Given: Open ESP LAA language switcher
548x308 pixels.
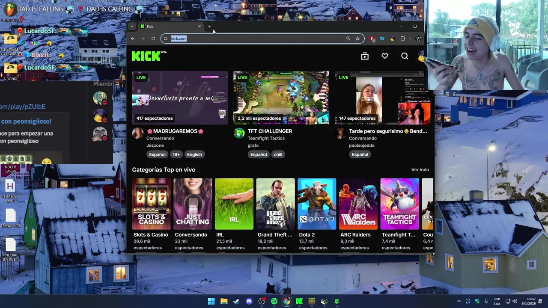Looking at the screenshot, I should click(x=497, y=301).
